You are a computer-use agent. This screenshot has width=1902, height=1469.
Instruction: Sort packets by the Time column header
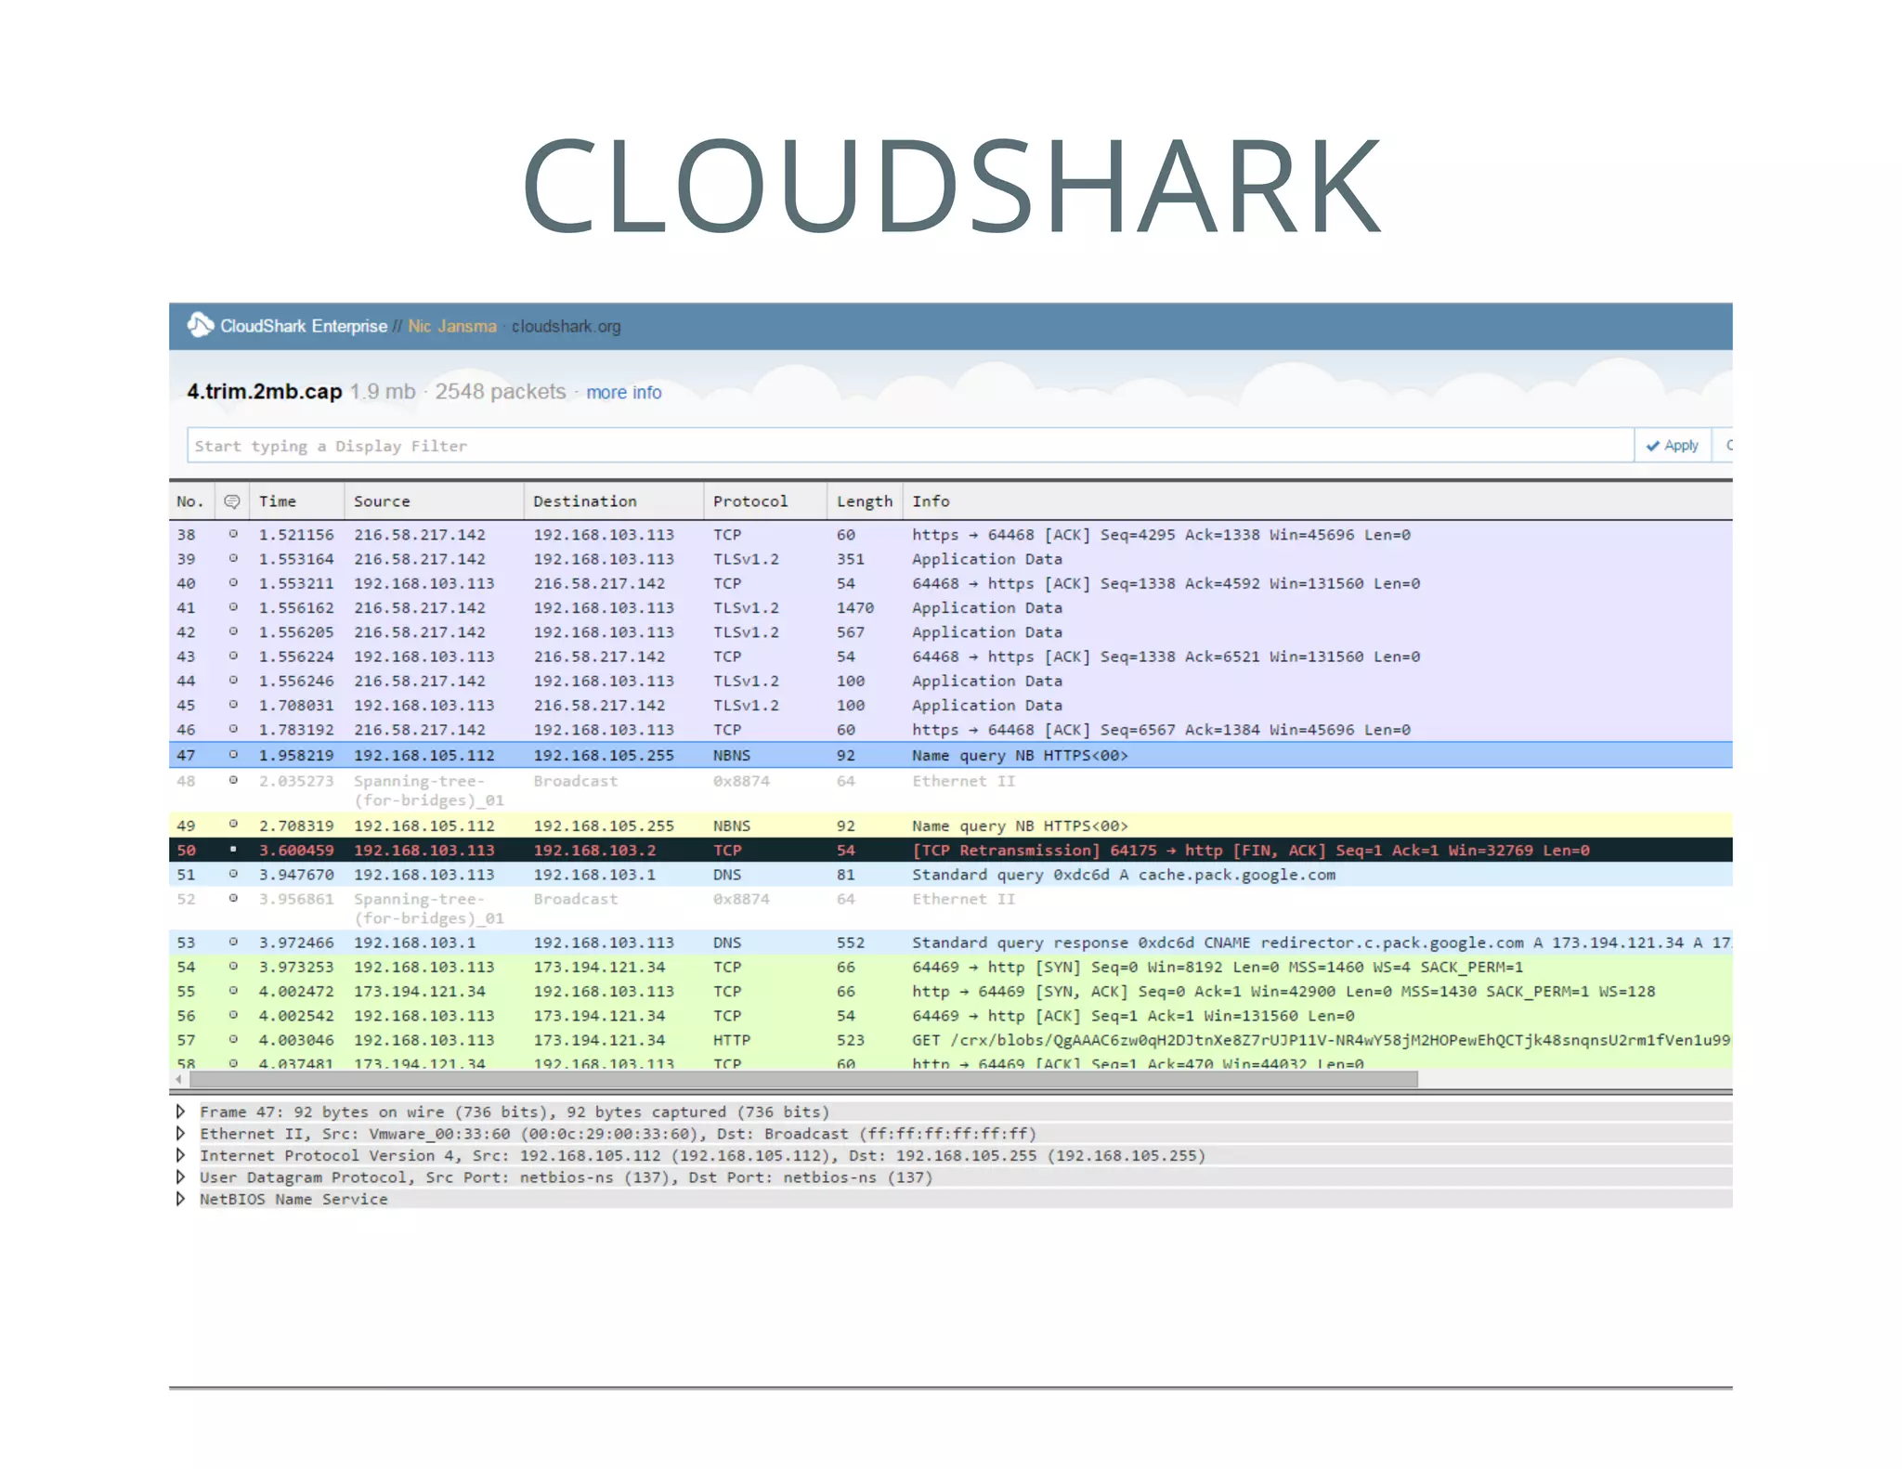[x=277, y=501]
